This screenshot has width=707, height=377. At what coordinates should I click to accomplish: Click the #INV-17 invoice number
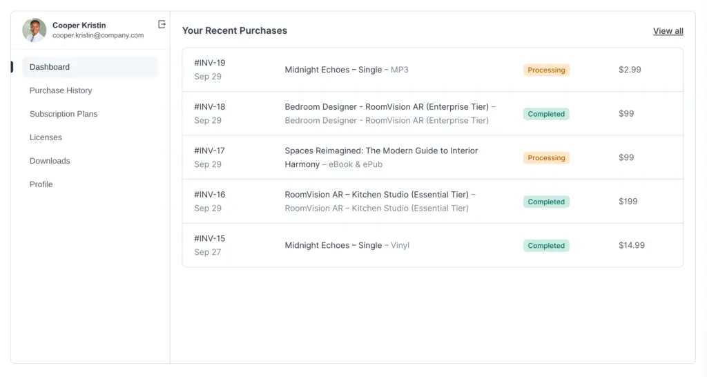coord(210,151)
